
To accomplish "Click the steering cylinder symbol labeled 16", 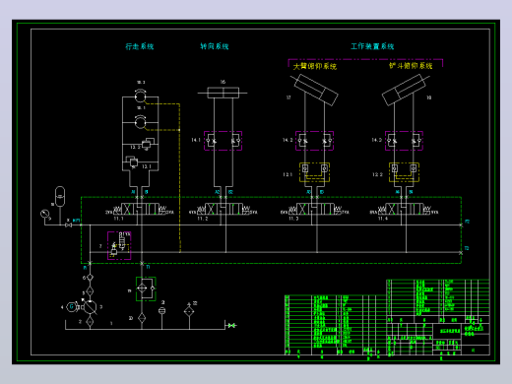I will tap(223, 93).
